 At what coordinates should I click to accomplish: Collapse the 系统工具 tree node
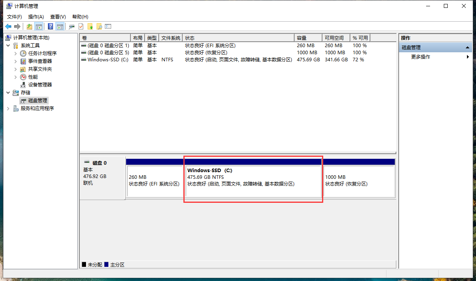8,46
